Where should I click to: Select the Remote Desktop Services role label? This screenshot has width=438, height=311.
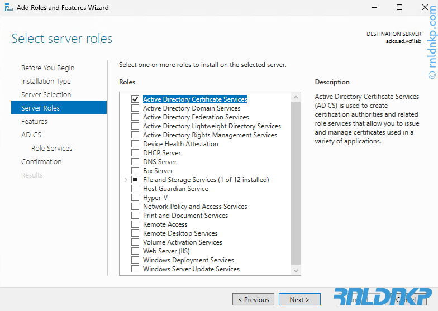click(180, 233)
